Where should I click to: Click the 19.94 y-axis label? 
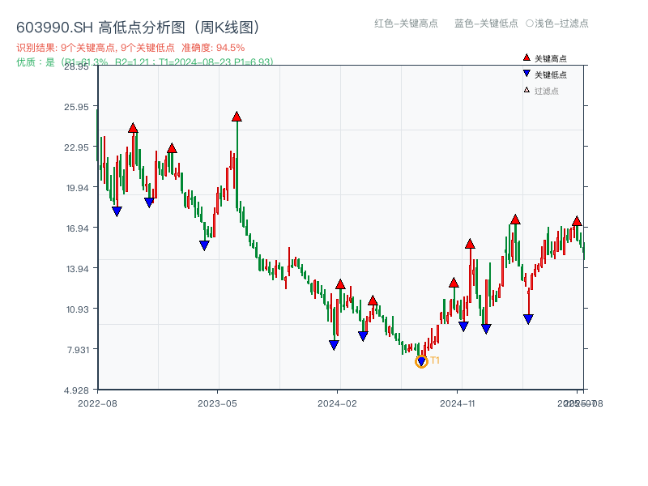click(x=77, y=188)
